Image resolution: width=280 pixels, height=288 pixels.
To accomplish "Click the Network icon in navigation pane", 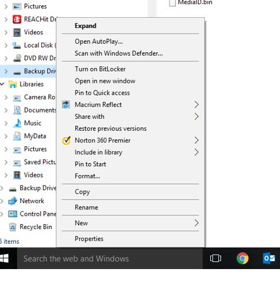I will click(x=12, y=201).
